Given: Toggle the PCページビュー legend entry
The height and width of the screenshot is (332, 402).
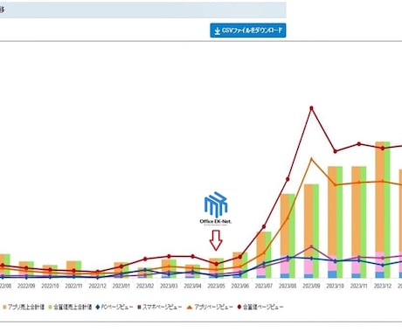Looking at the screenshot, I should point(114,307).
